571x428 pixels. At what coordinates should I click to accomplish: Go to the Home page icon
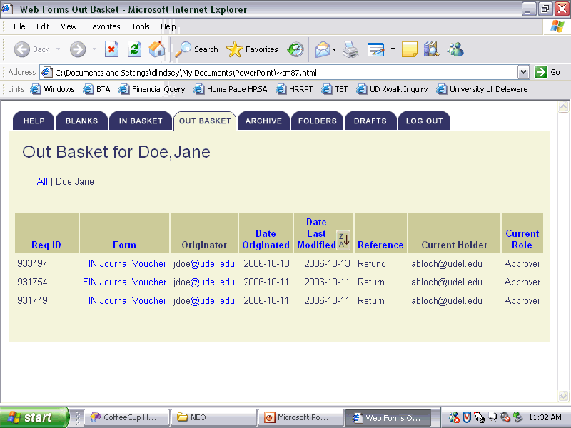[x=157, y=49]
